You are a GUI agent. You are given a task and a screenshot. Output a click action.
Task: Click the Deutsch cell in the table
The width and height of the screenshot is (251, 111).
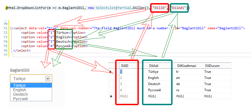[x=161, y=84]
